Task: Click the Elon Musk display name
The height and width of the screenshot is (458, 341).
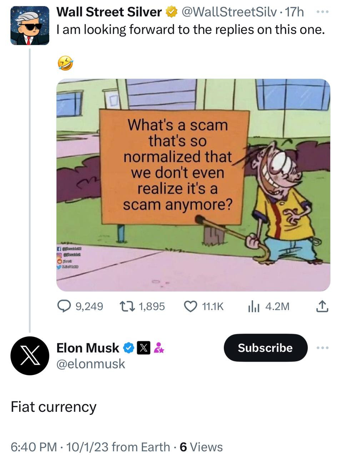Action: pos(88,348)
